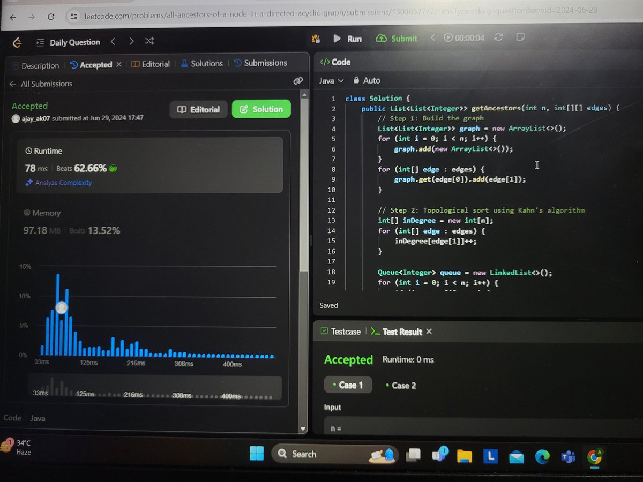Click the debugger icon left of Run
643x482 pixels.
(316, 39)
